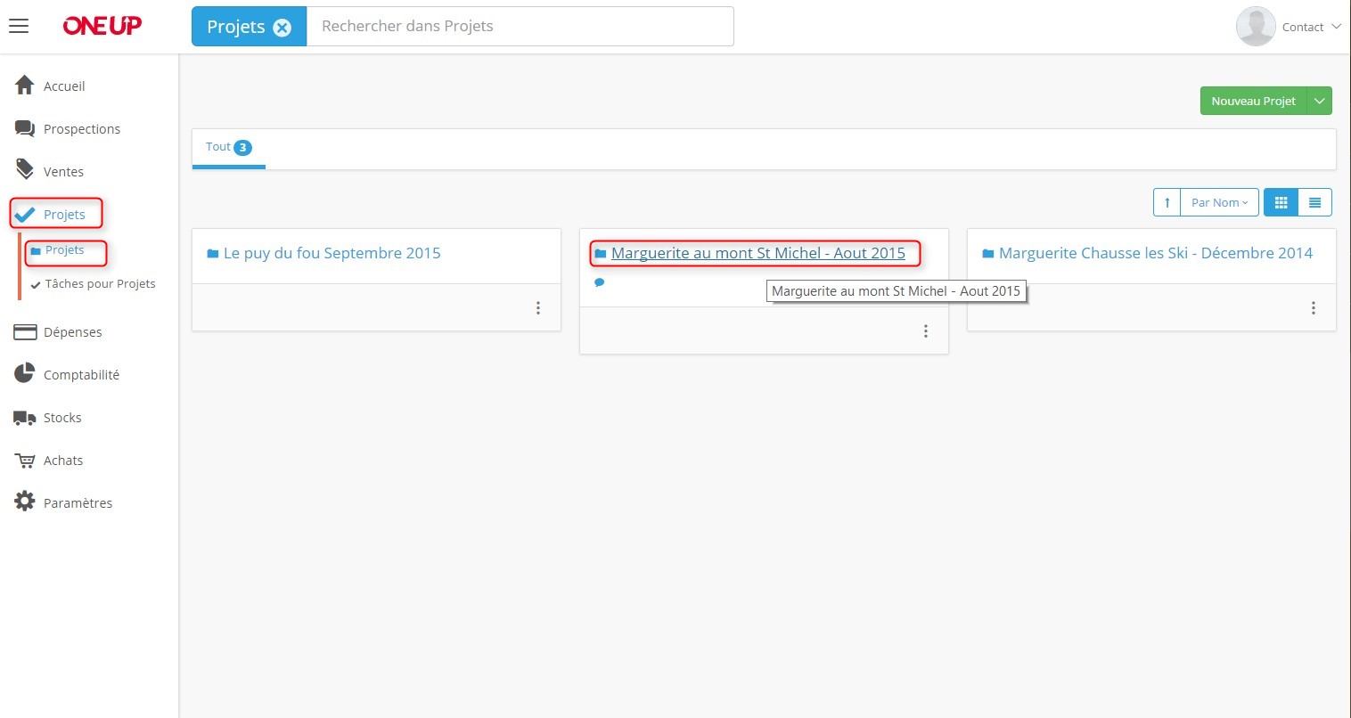Go to the Ventes section

[63, 172]
